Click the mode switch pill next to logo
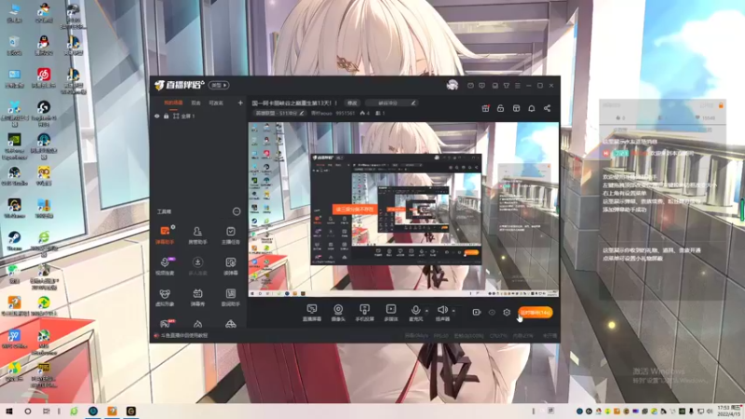Viewport: 745px width, 419px height. pos(219,85)
